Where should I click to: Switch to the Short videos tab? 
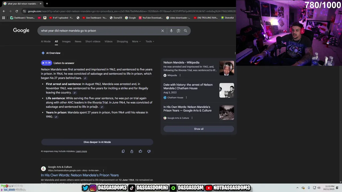[93, 41]
